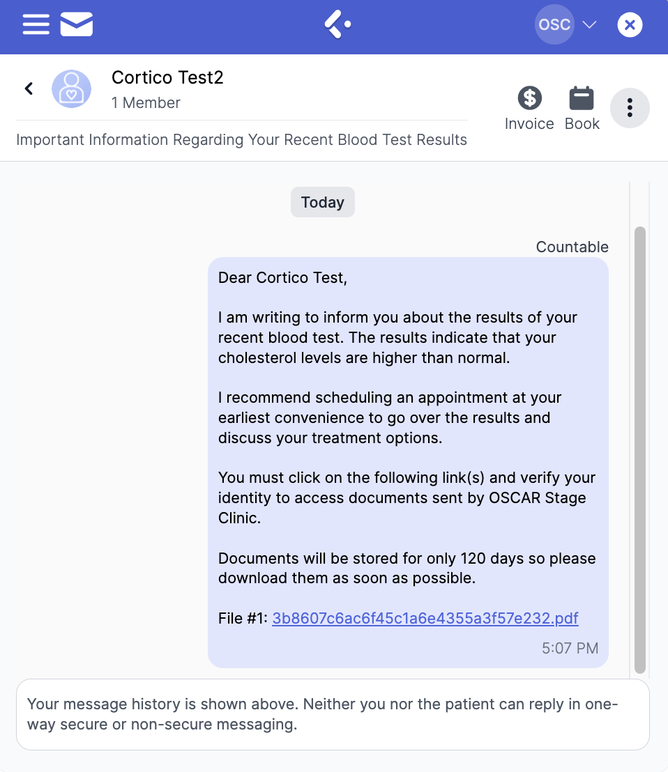Click the 5:07 PM message timestamp

570,649
